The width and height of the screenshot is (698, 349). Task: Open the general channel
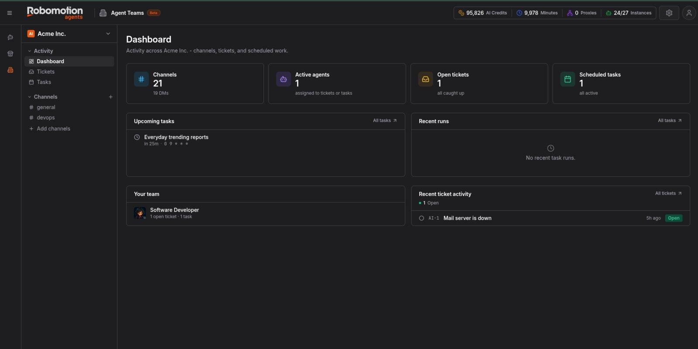pos(69,107)
